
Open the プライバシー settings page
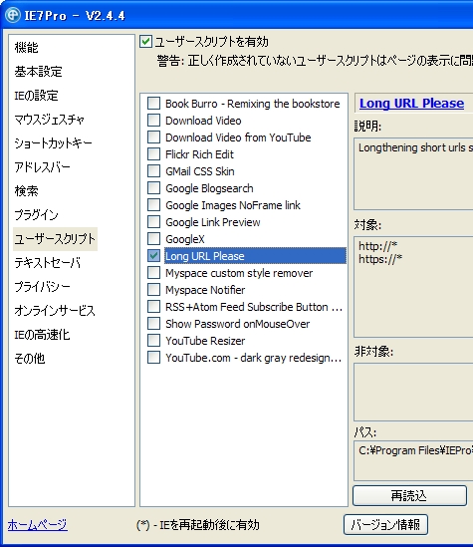(42, 287)
